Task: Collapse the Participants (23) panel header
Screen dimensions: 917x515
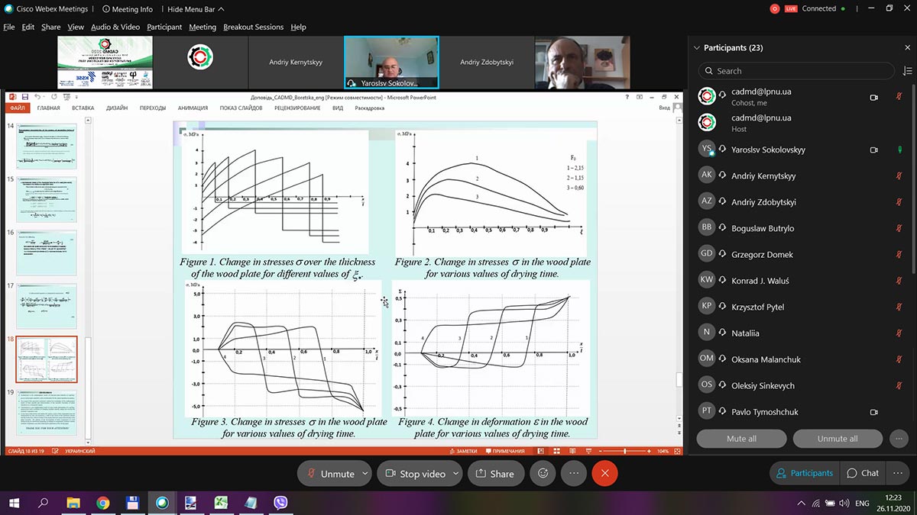Action: point(696,47)
